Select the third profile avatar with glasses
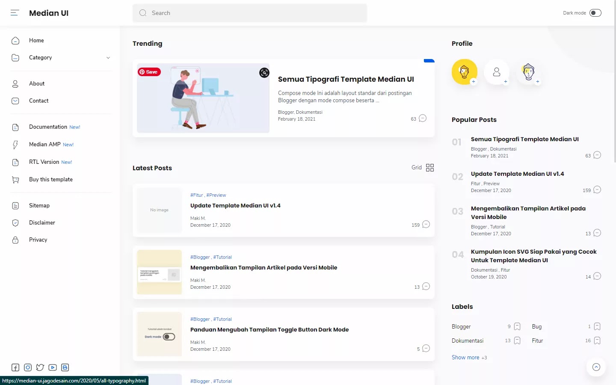This screenshot has width=616, height=385. 529,72
